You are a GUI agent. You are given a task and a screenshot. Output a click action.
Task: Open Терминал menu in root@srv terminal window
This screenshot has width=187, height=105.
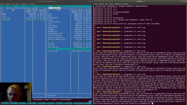click(118, 4)
